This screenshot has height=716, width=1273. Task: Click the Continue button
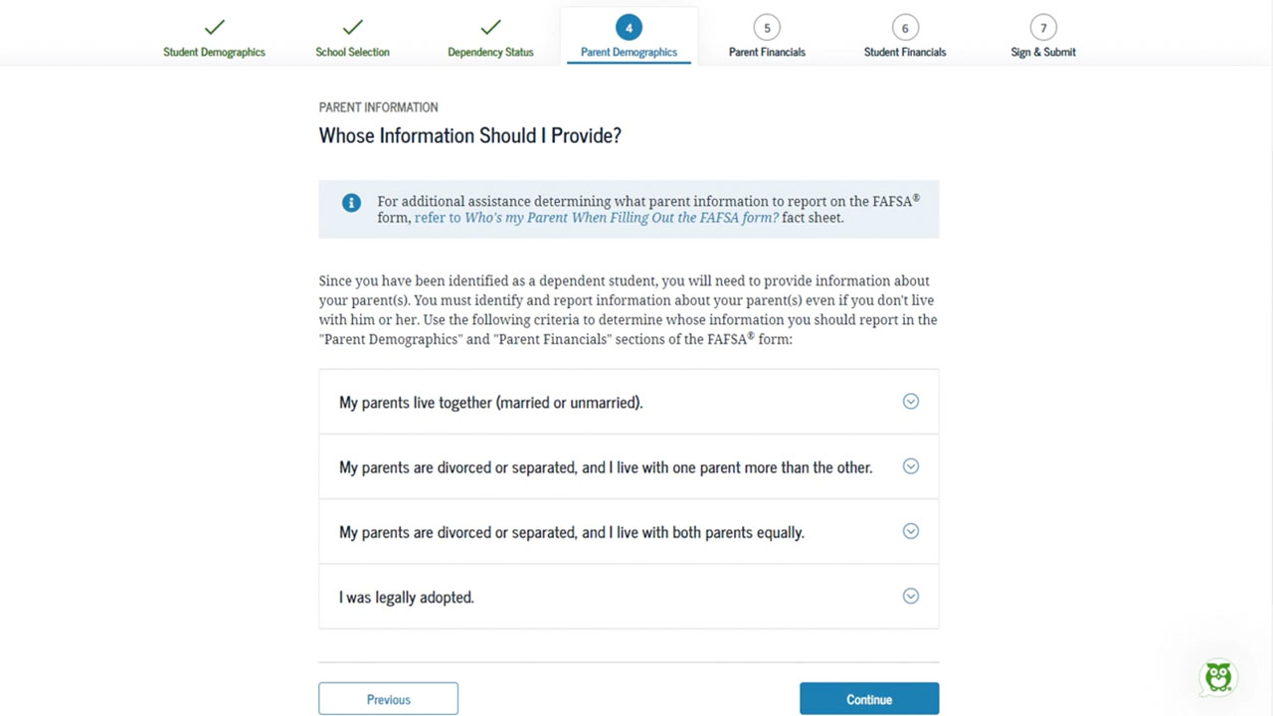coord(868,697)
